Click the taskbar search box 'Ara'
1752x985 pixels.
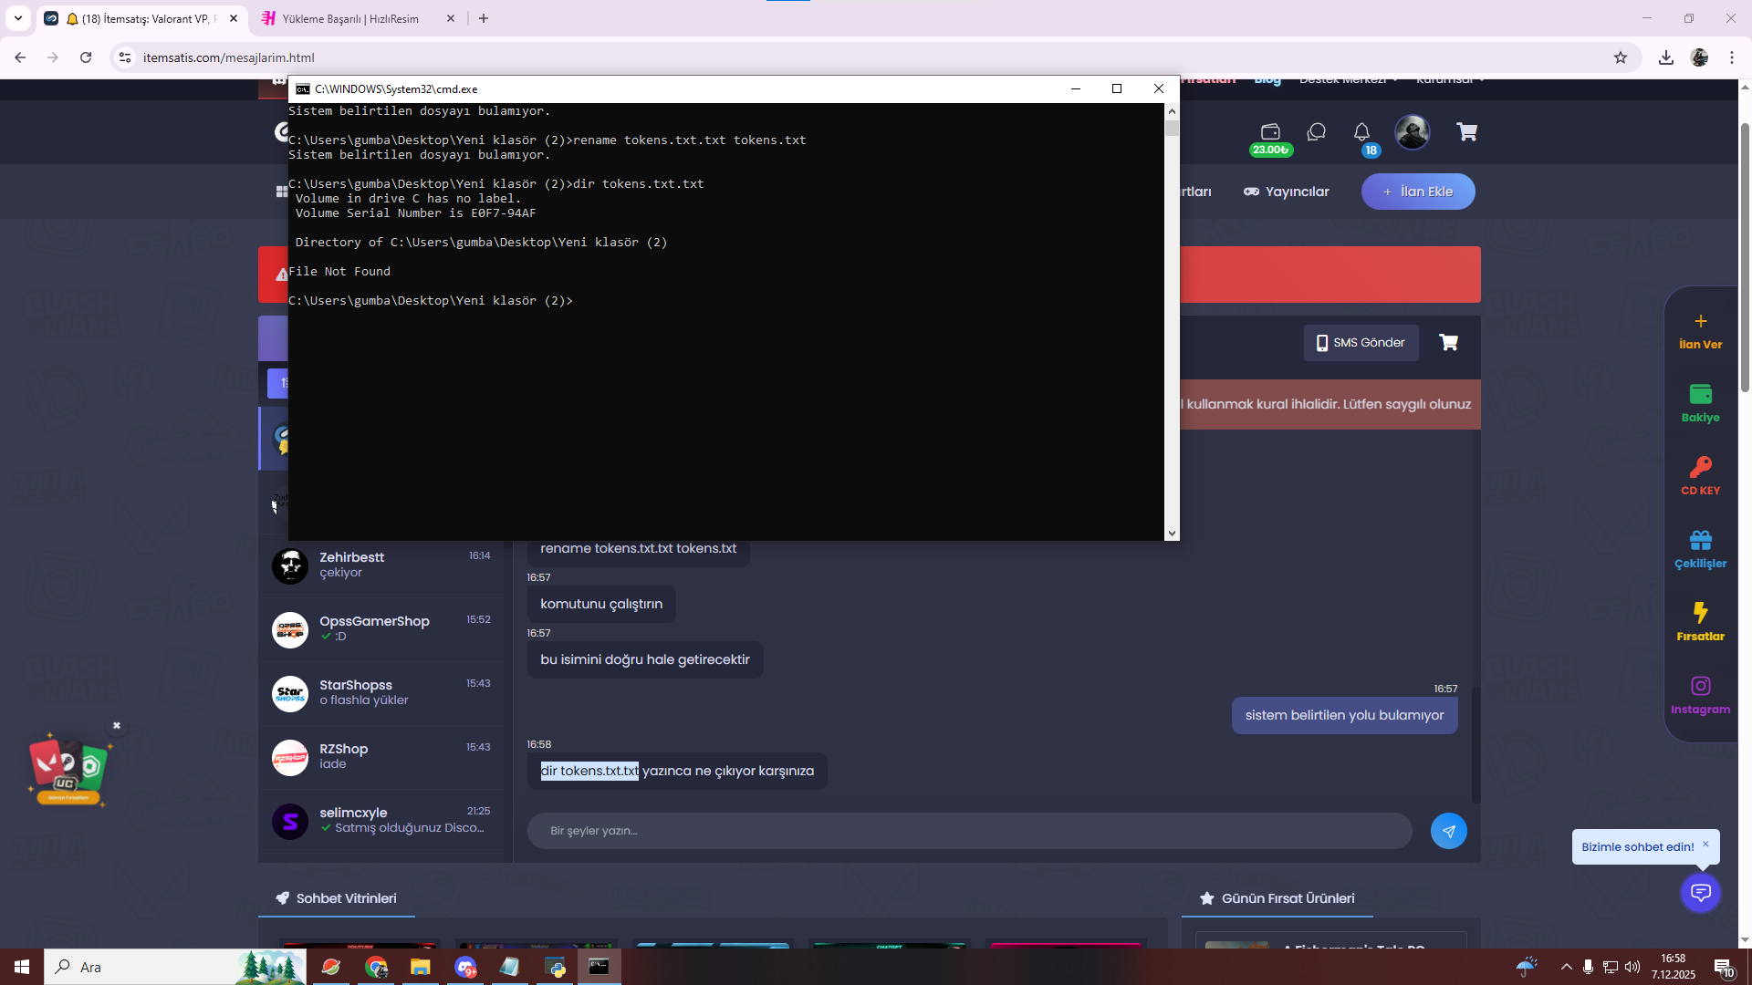[x=175, y=967]
